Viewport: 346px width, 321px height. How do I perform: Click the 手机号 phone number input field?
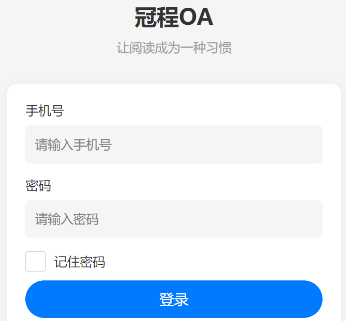pos(174,145)
